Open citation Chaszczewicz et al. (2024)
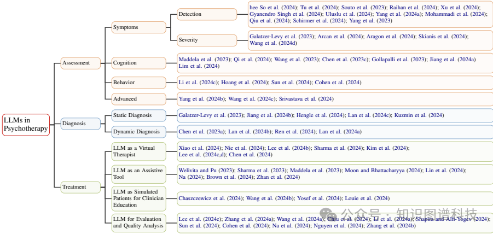493x234 pixels. (211, 198)
